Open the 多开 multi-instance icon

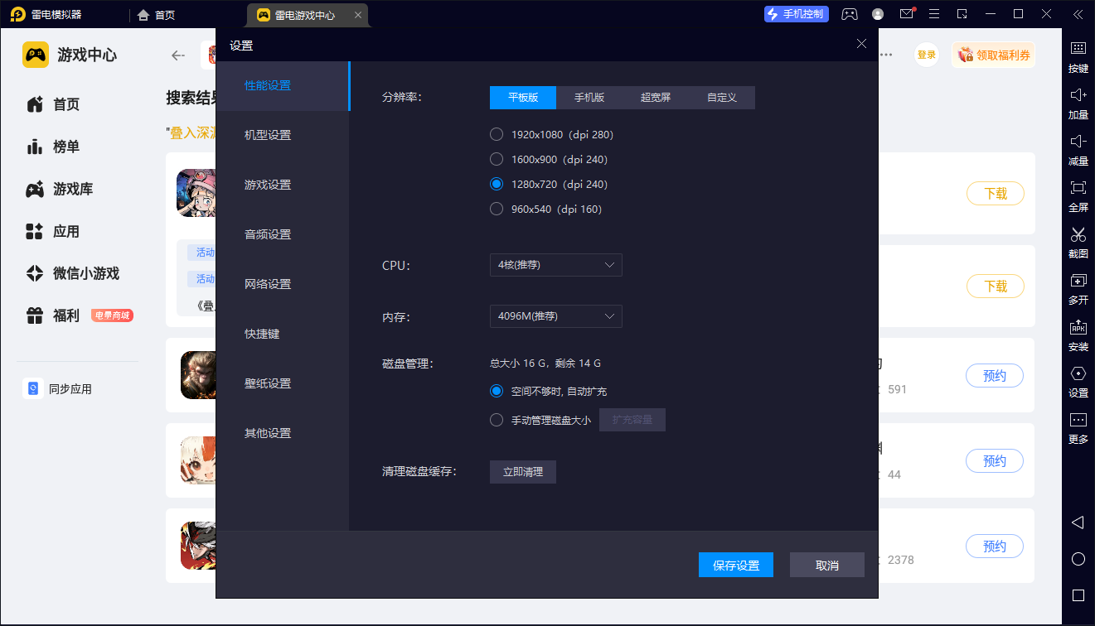1078,281
